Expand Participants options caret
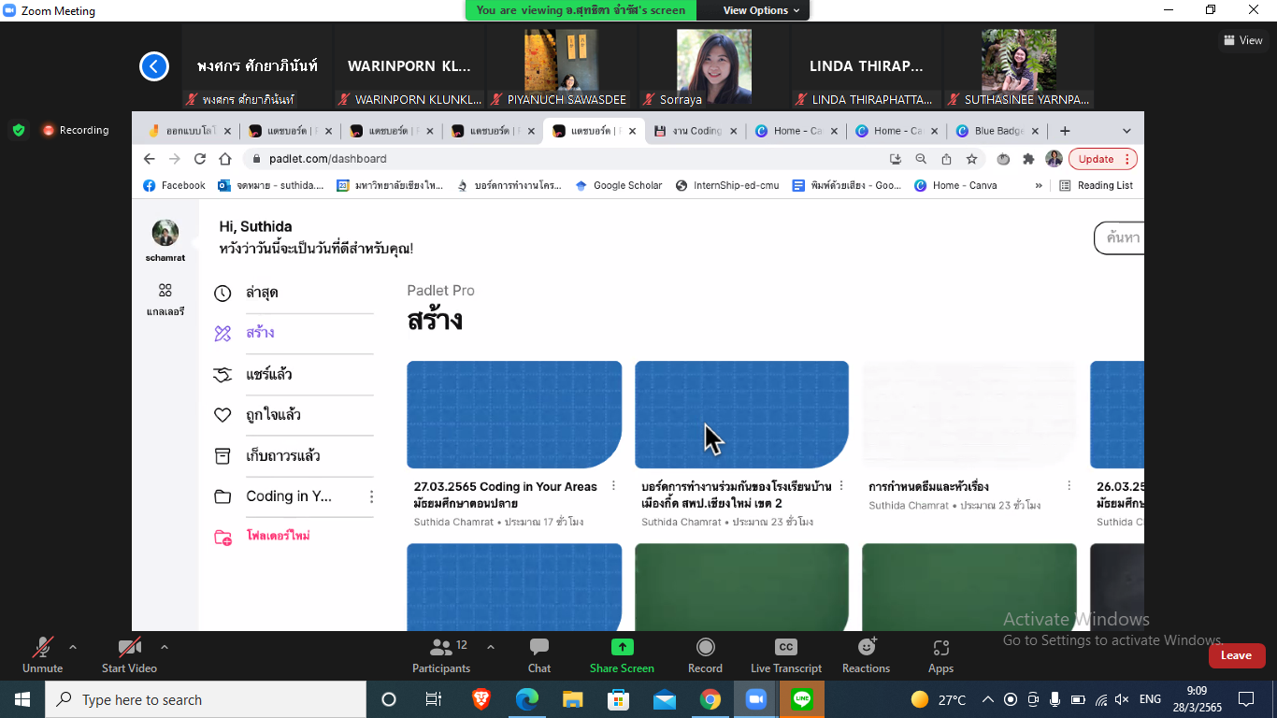 coord(491,647)
